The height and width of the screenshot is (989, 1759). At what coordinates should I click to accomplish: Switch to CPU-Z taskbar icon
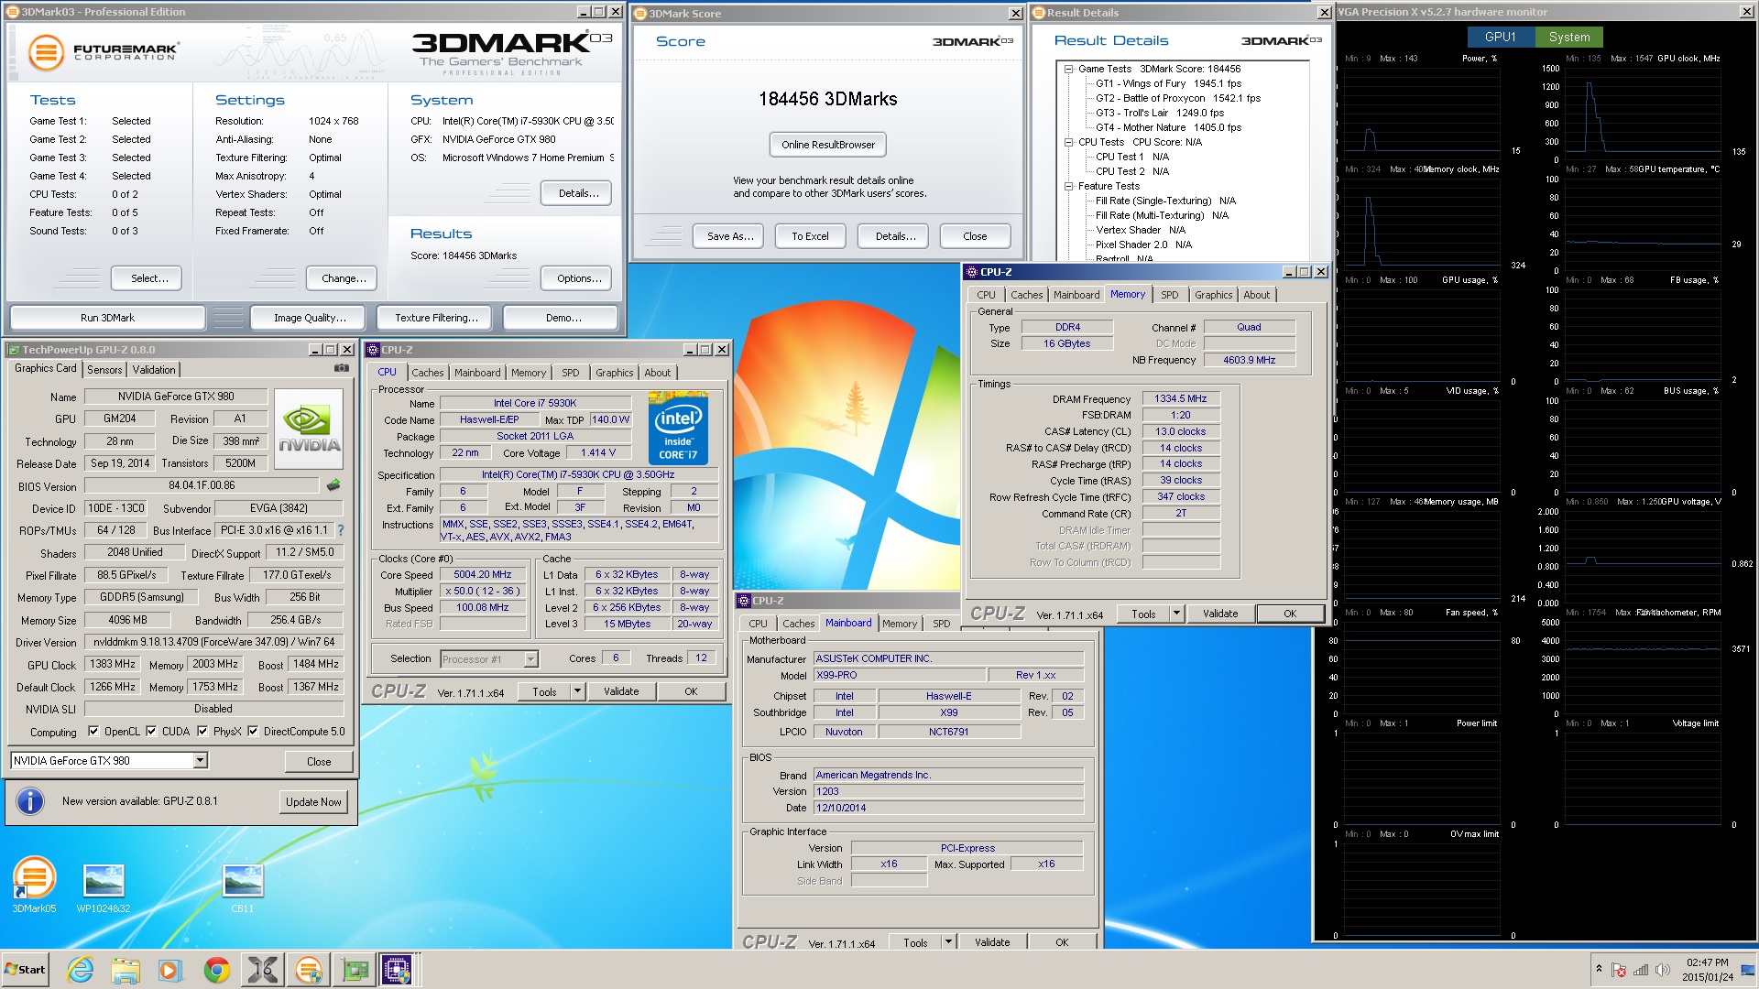click(x=397, y=970)
